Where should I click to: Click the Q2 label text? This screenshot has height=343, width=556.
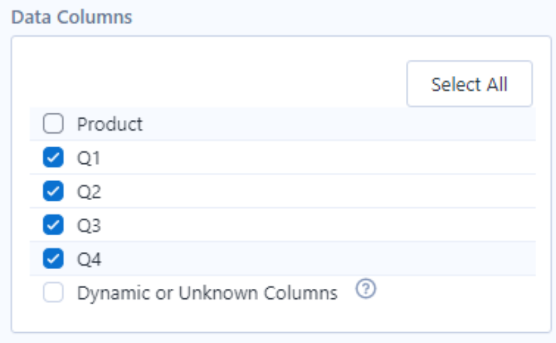coord(89,192)
